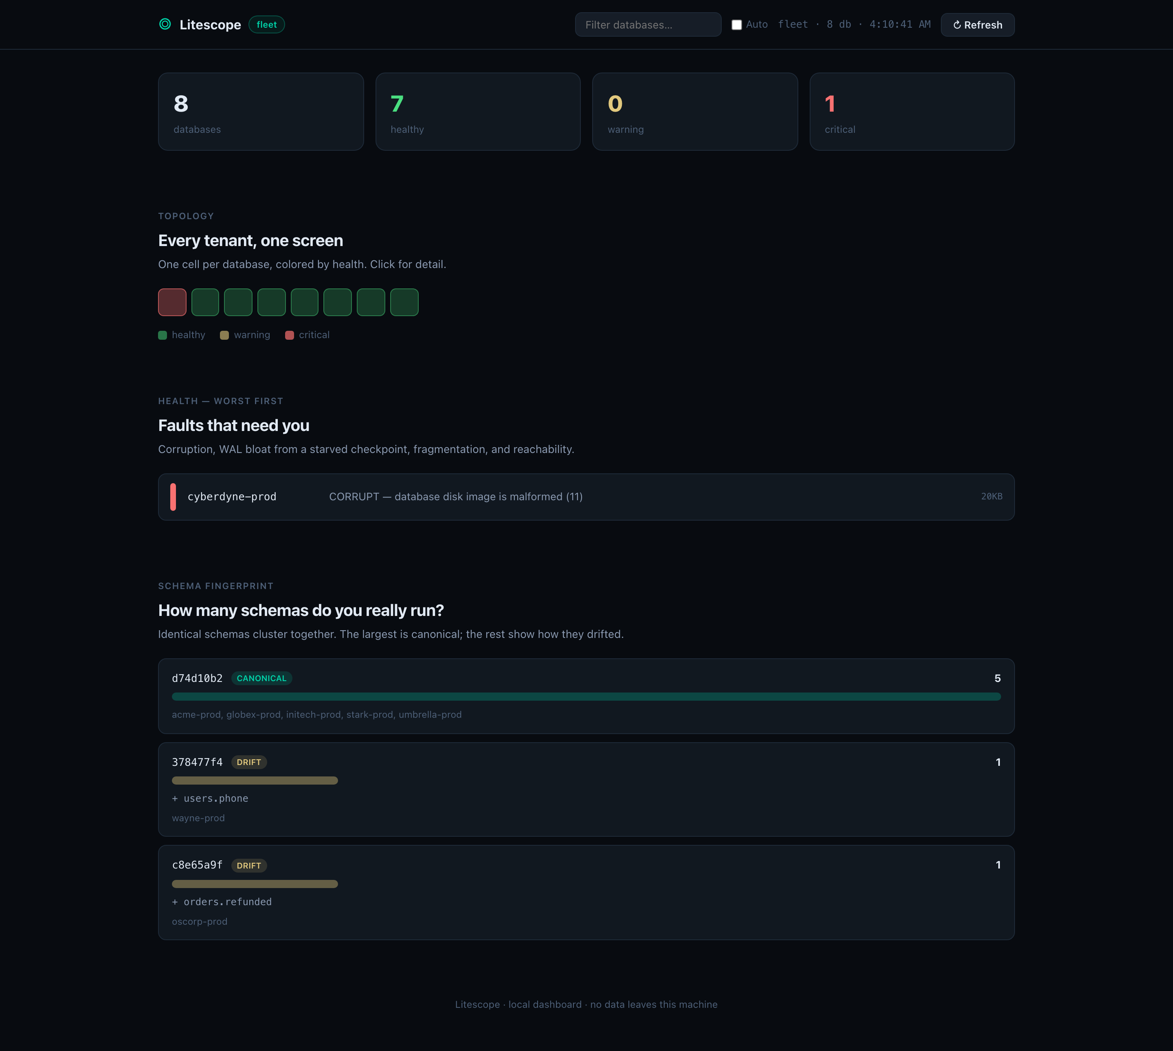Screen dimensions: 1173x1051
Task: Click the fleet 8 db status text
Action: 854,24
